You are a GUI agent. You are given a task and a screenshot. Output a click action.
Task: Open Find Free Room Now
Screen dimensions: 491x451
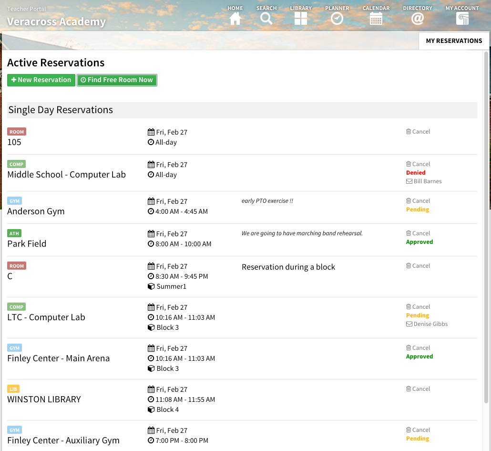pos(117,80)
